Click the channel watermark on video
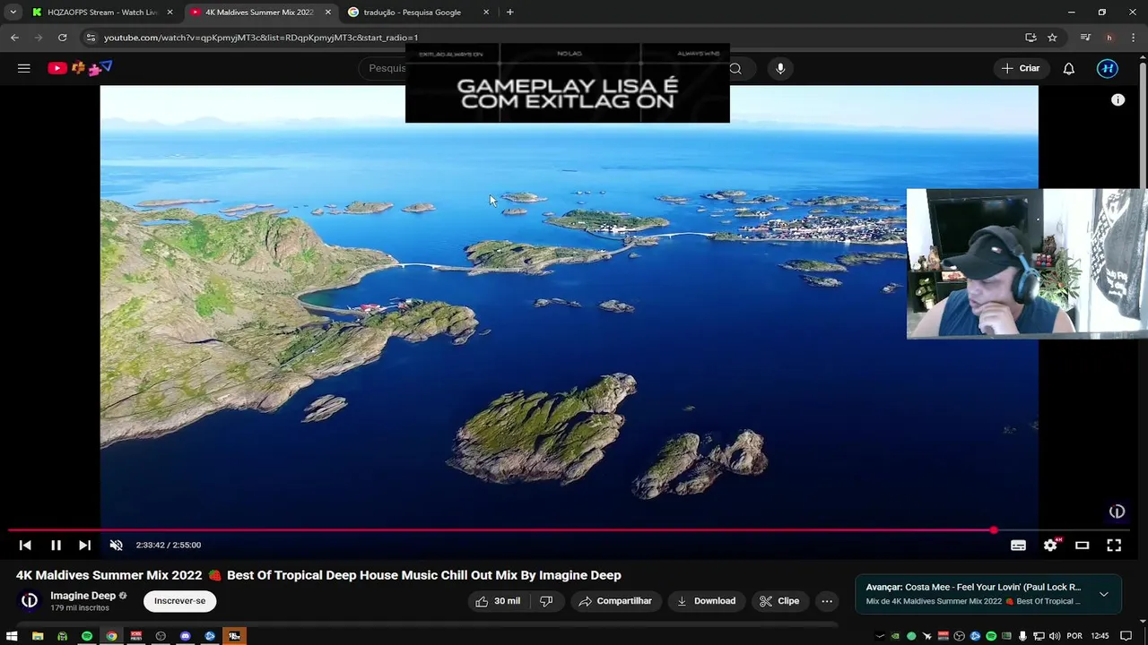The height and width of the screenshot is (645, 1148). (1117, 512)
